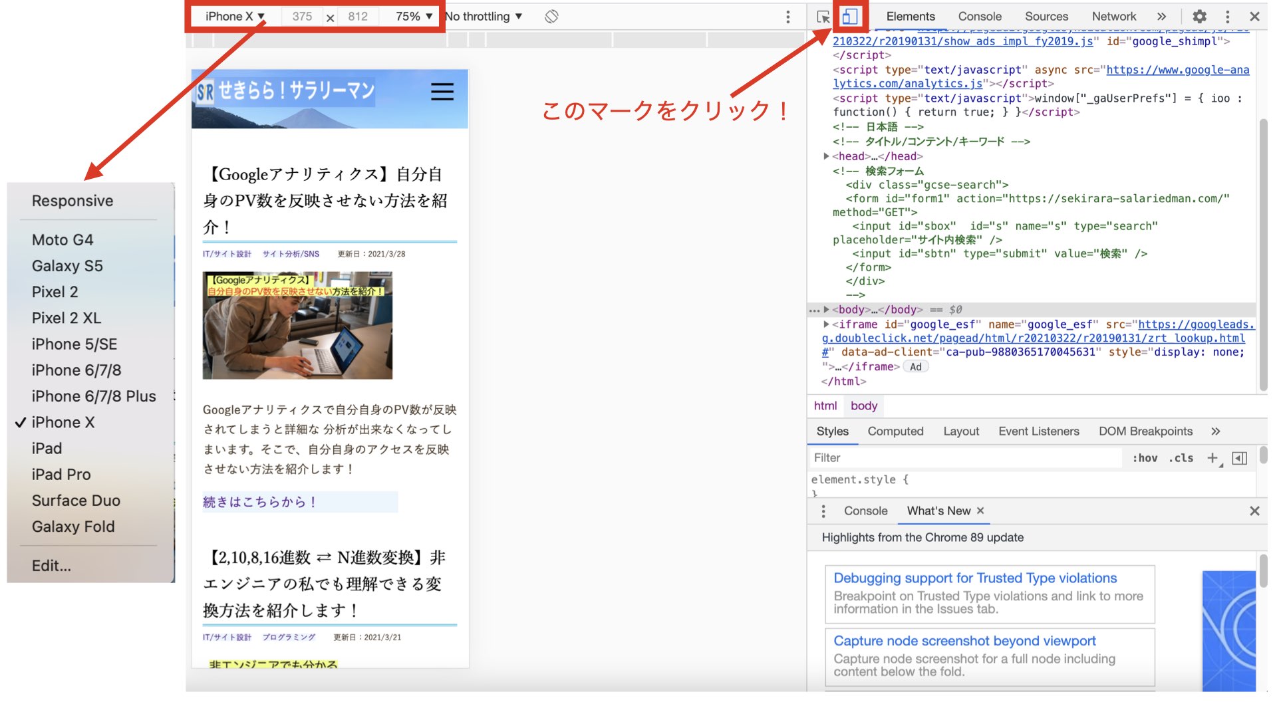The height and width of the screenshot is (718, 1277).
Task: Select Galaxy S5 device
Action: pyautogui.click(x=67, y=266)
